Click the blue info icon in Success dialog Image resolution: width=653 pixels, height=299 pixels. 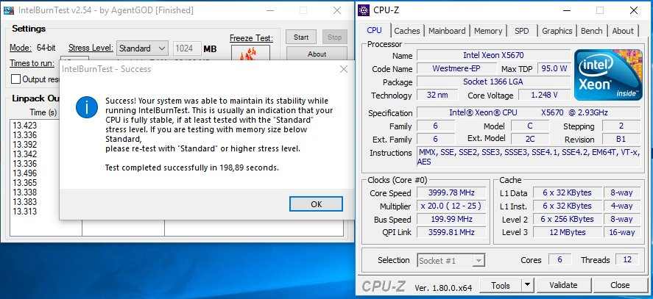(x=87, y=107)
